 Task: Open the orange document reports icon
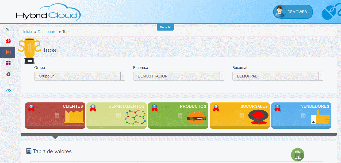click(8, 52)
